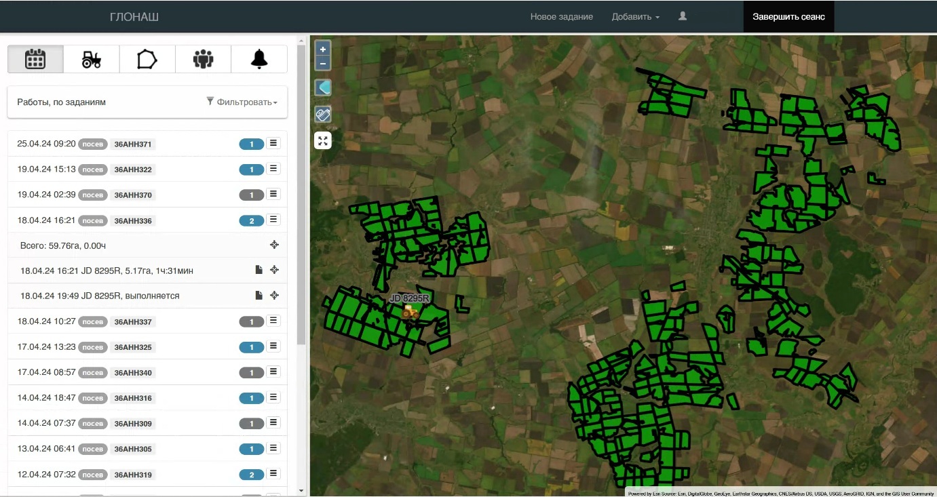
Task: Click 36AHH309 task label
Action: point(133,424)
